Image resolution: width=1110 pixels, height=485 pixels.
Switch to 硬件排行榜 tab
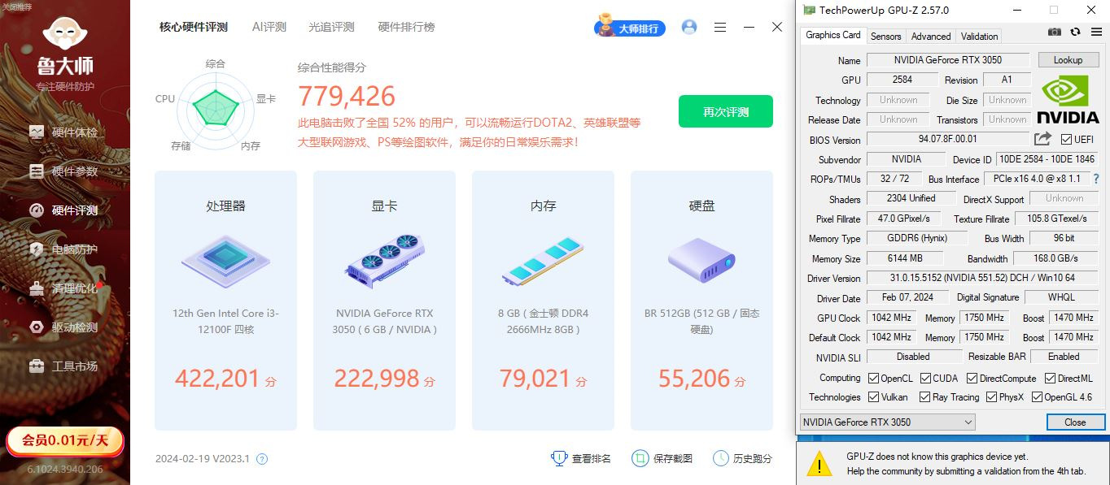click(x=406, y=27)
